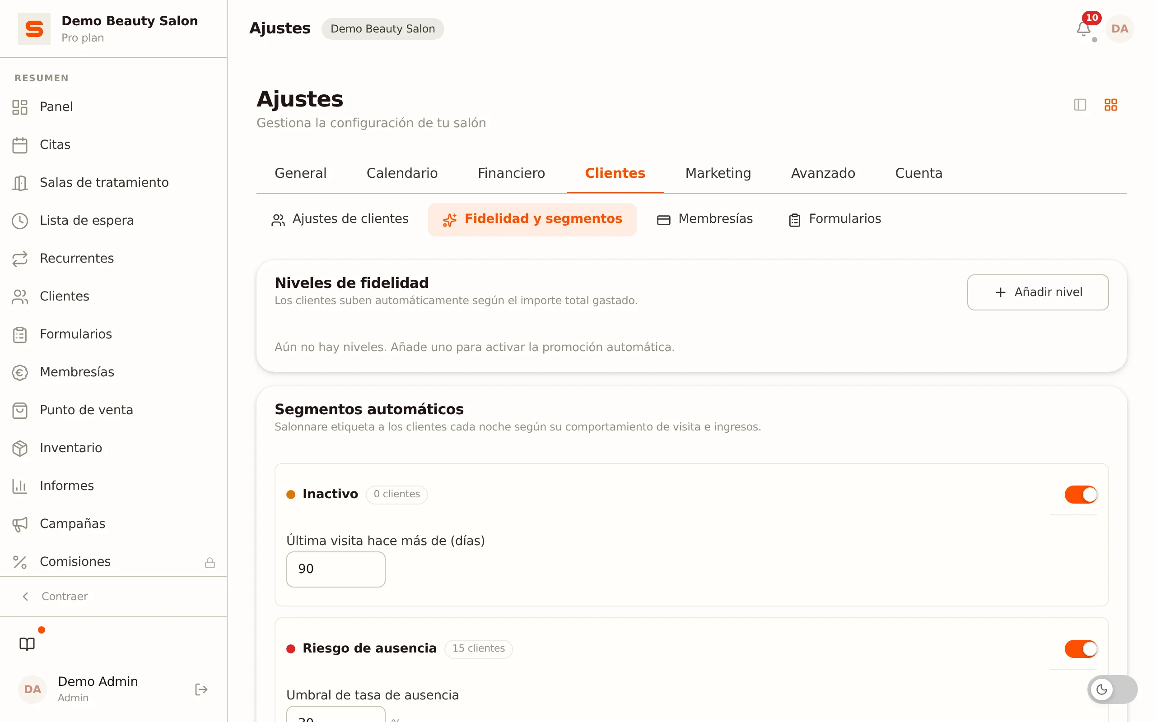
Task: Switch to sidebar layout view icon
Action: point(1080,105)
